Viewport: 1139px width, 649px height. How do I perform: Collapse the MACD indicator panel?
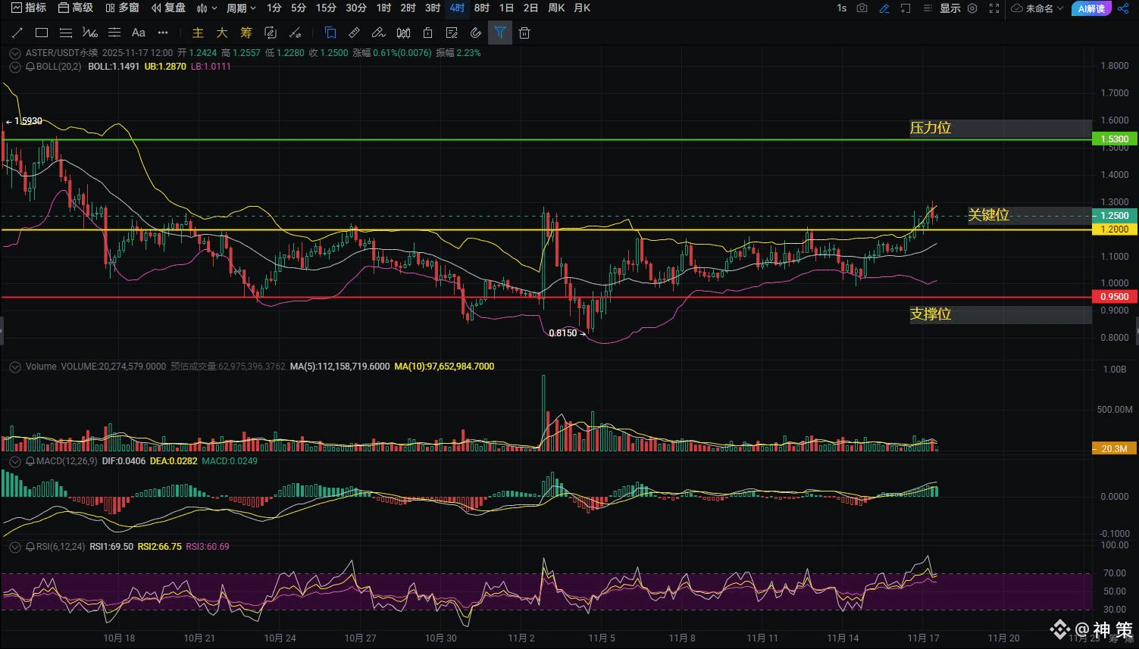pos(14,461)
